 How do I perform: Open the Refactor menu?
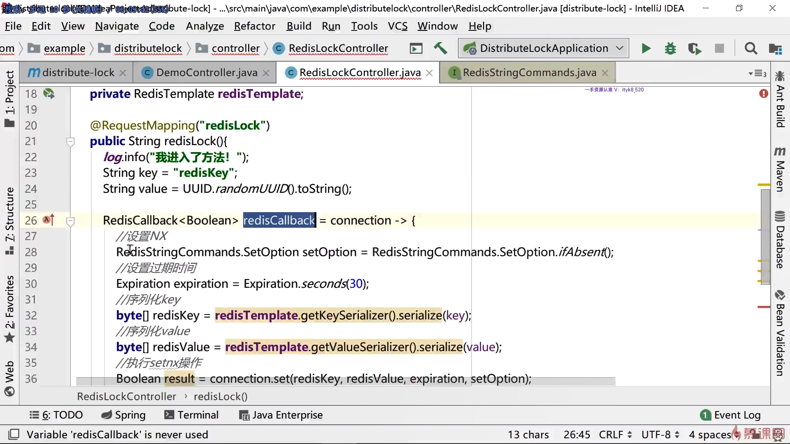(x=254, y=26)
